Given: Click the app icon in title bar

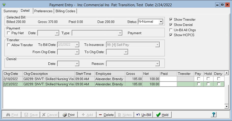Looking at the screenshot, I should tap(4, 5).
